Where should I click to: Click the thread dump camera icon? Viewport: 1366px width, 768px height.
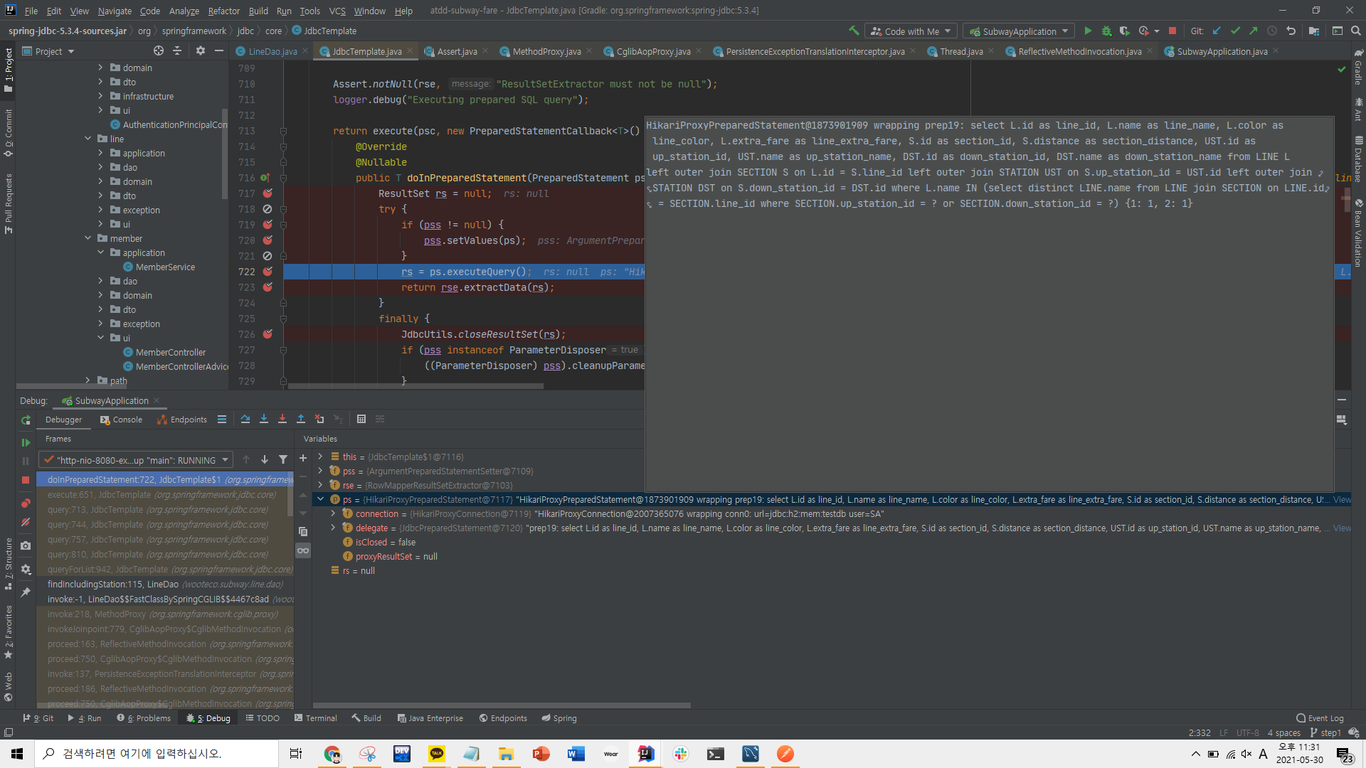click(26, 545)
